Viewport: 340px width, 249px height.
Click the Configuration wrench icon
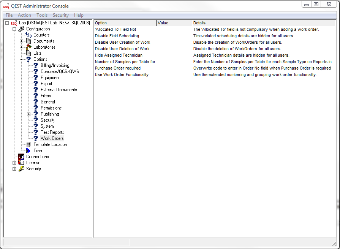(x=21, y=29)
